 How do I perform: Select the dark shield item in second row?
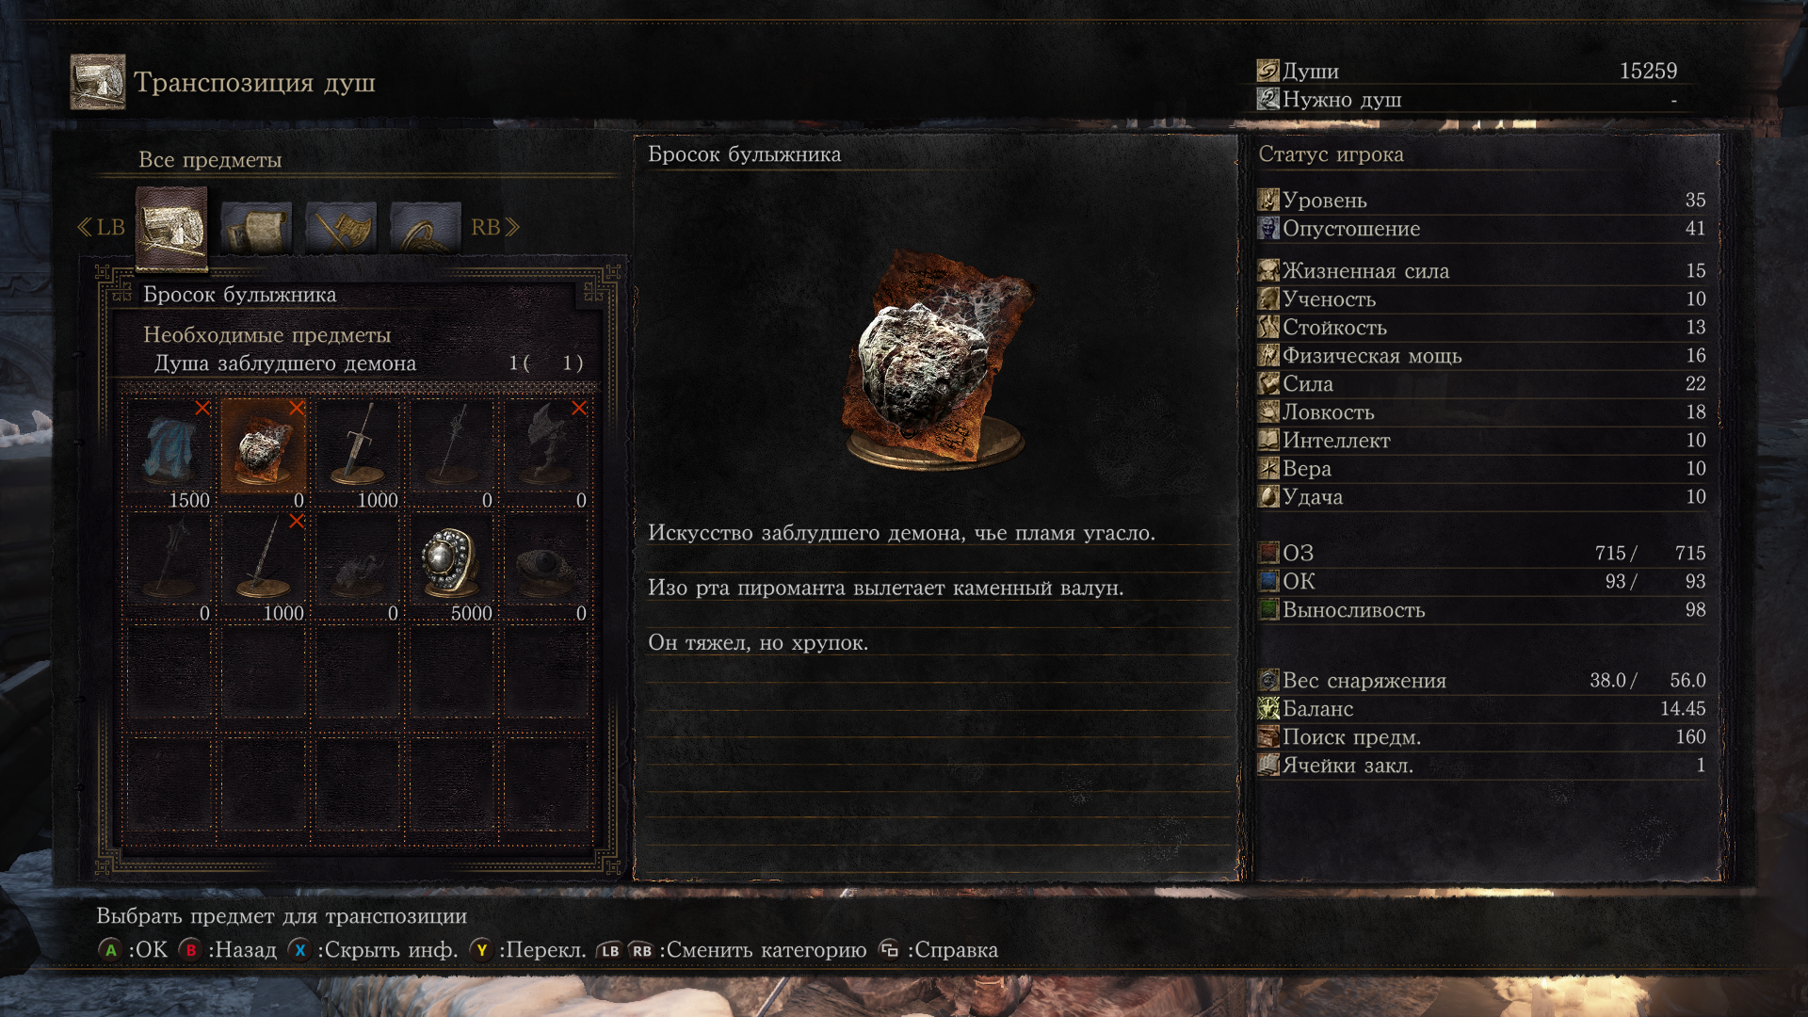(546, 567)
